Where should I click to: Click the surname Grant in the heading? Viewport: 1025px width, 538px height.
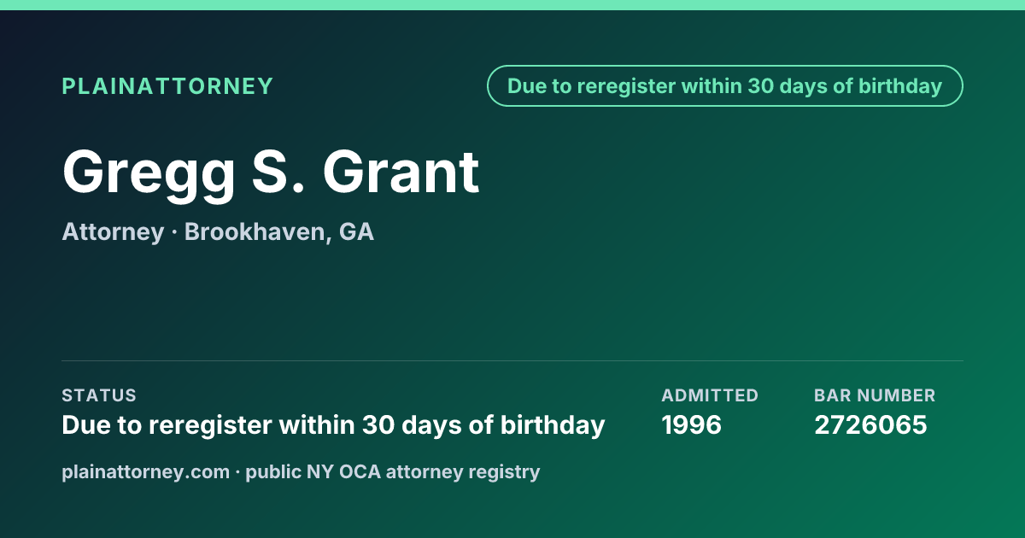point(401,173)
